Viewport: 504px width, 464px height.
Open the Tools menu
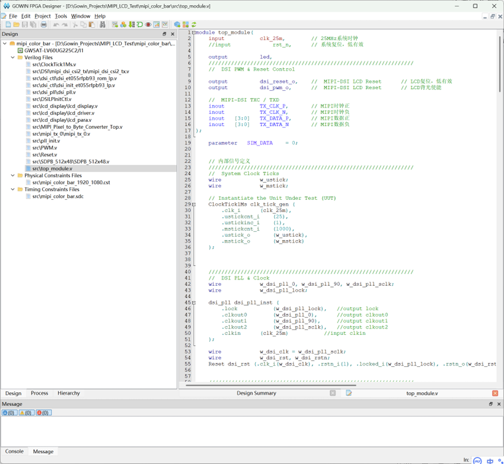coord(61,16)
